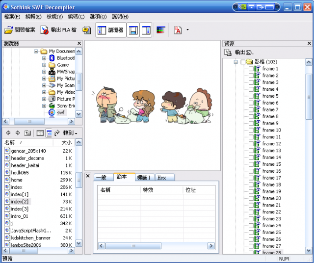Click the 位址 column header
The width and height of the screenshot is (314, 263).
[x=199, y=190]
